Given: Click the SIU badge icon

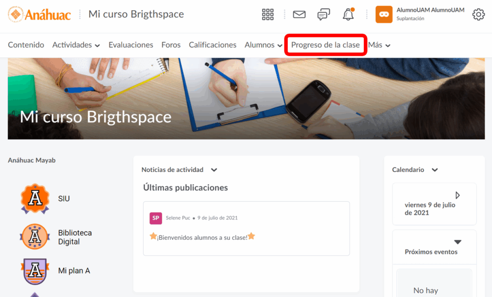Looking at the screenshot, I should pos(35,198).
